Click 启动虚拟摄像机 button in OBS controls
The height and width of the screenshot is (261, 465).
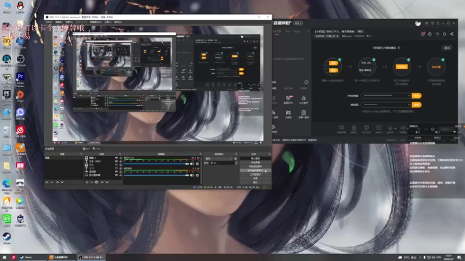(255, 171)
